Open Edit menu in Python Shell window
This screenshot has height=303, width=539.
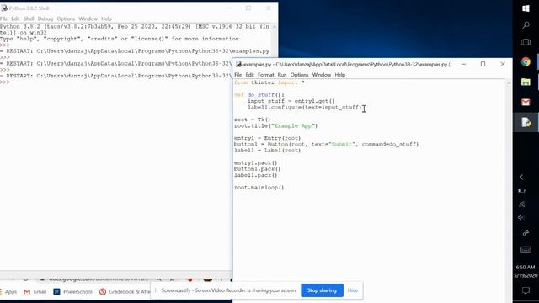tap(15, 19)
